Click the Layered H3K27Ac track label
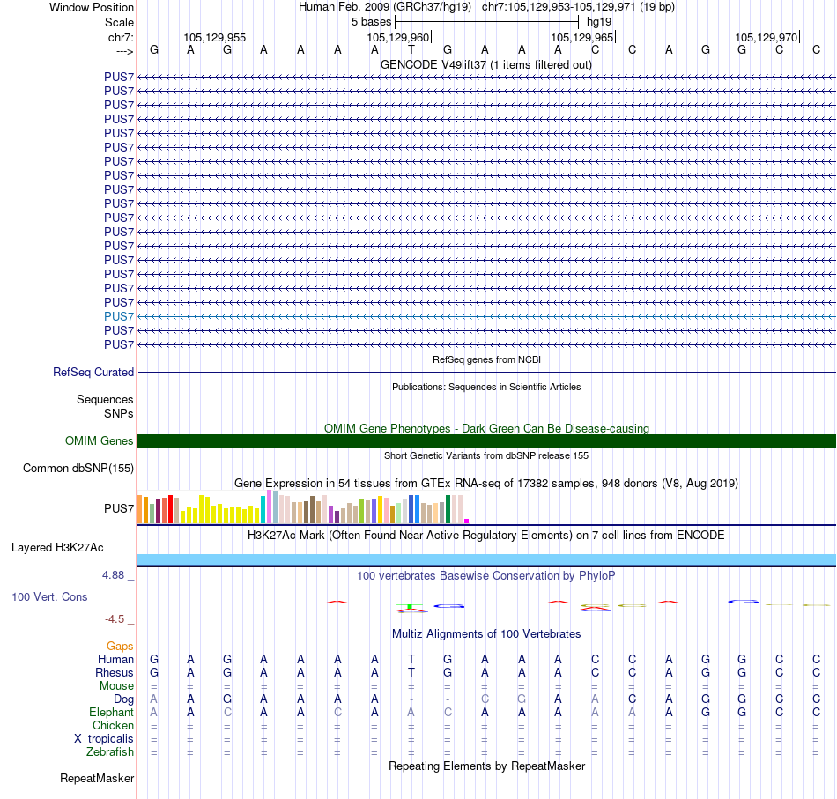Viewport: 837px width, 799px height. tap(57, 548)
